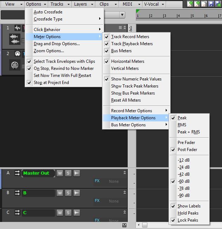Click the bus output arrows icon for Master Out
Screen dimensions: 222x229
tap(17, 173)
